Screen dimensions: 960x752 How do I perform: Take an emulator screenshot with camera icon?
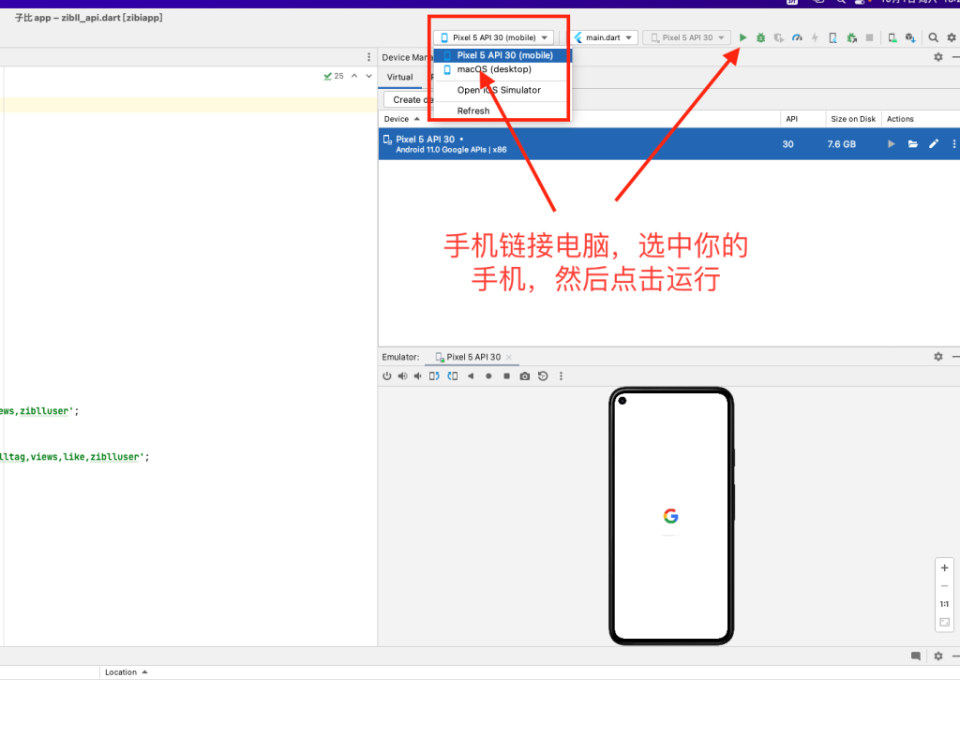point(525,376)
